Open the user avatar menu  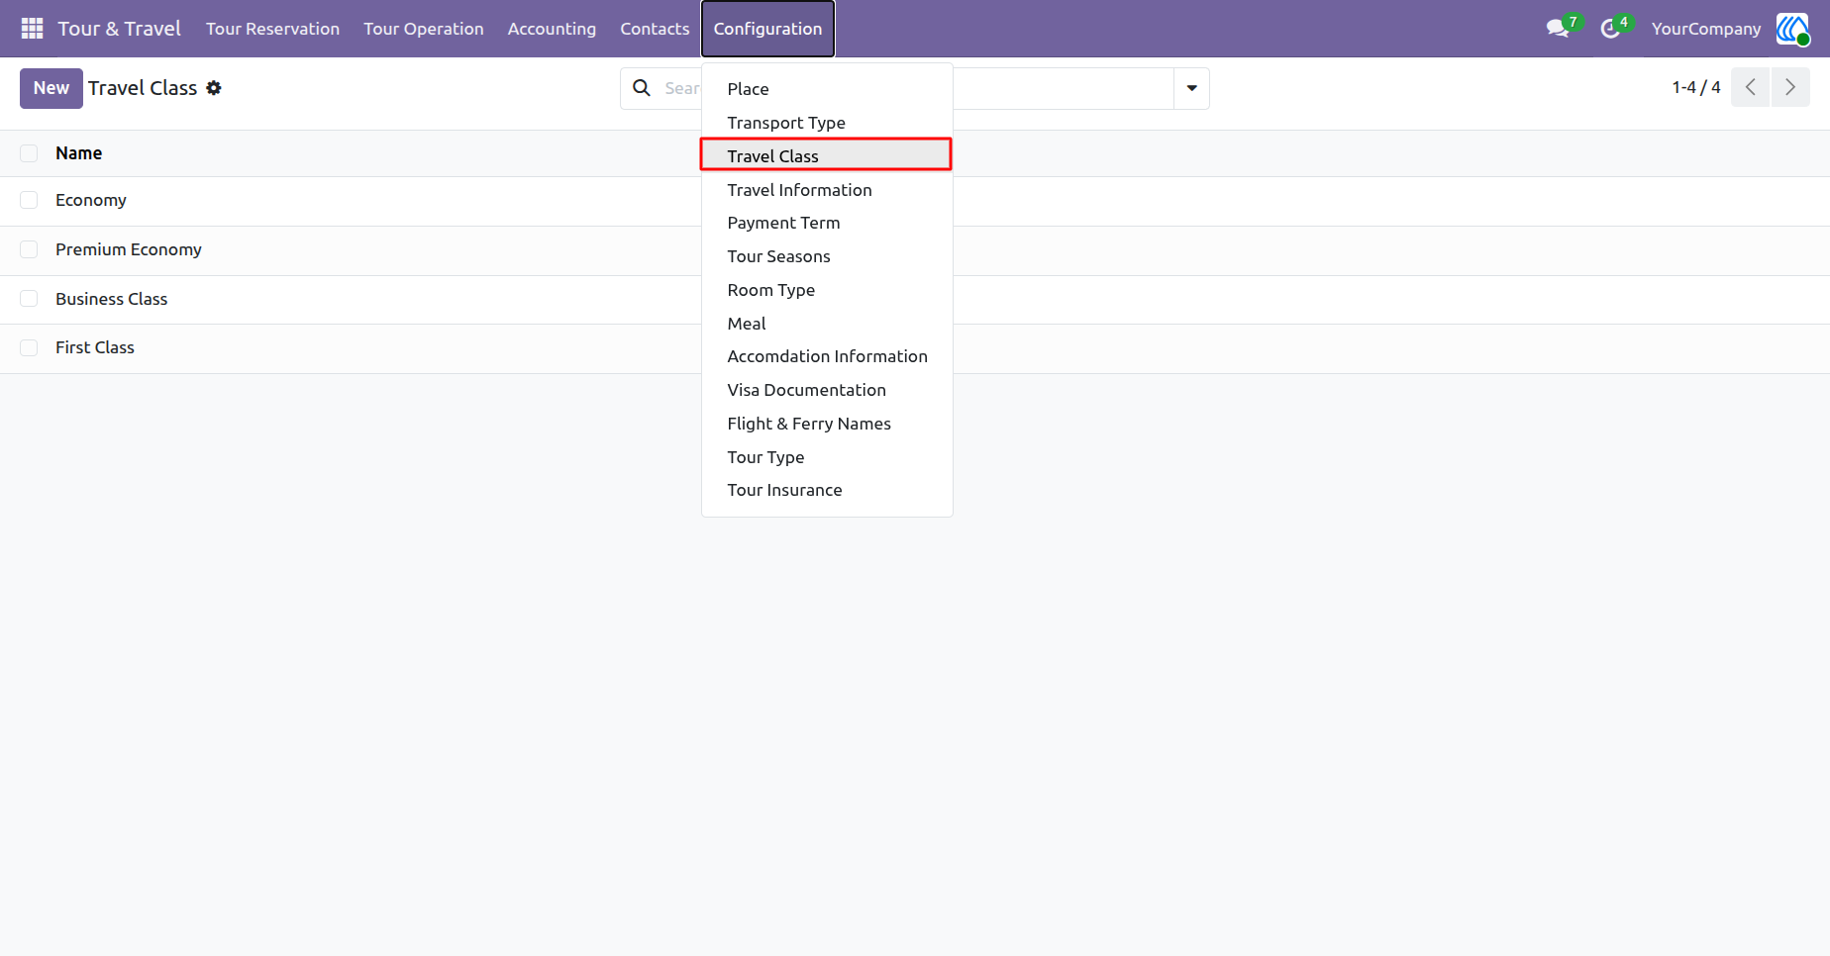1792,29
